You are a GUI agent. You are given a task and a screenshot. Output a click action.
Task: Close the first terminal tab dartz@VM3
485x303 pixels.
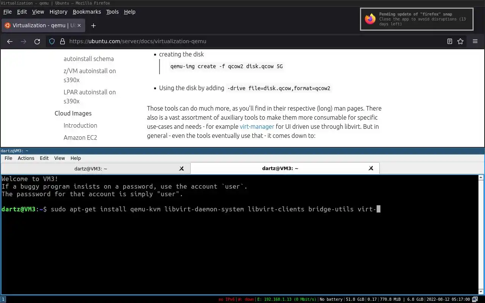pyautogui.click(x=181, y=169)
